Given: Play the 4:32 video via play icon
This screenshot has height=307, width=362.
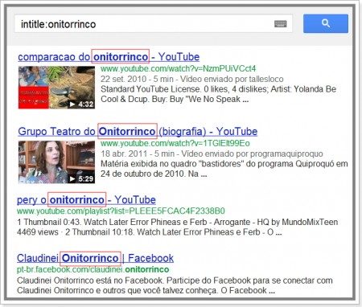Looking at the screenshot, I should [72, 104].
